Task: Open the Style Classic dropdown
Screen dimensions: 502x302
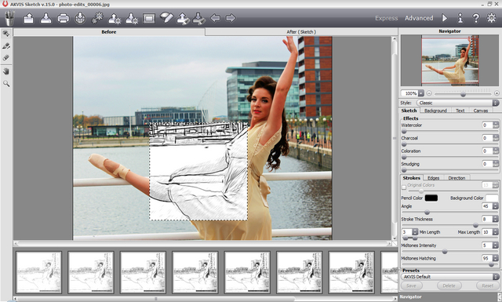Action: point(458,103)
